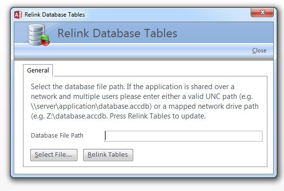Viewport: 284px width, 191px height.
Task: Click the Relink Tables button
Action: point(108,155)
